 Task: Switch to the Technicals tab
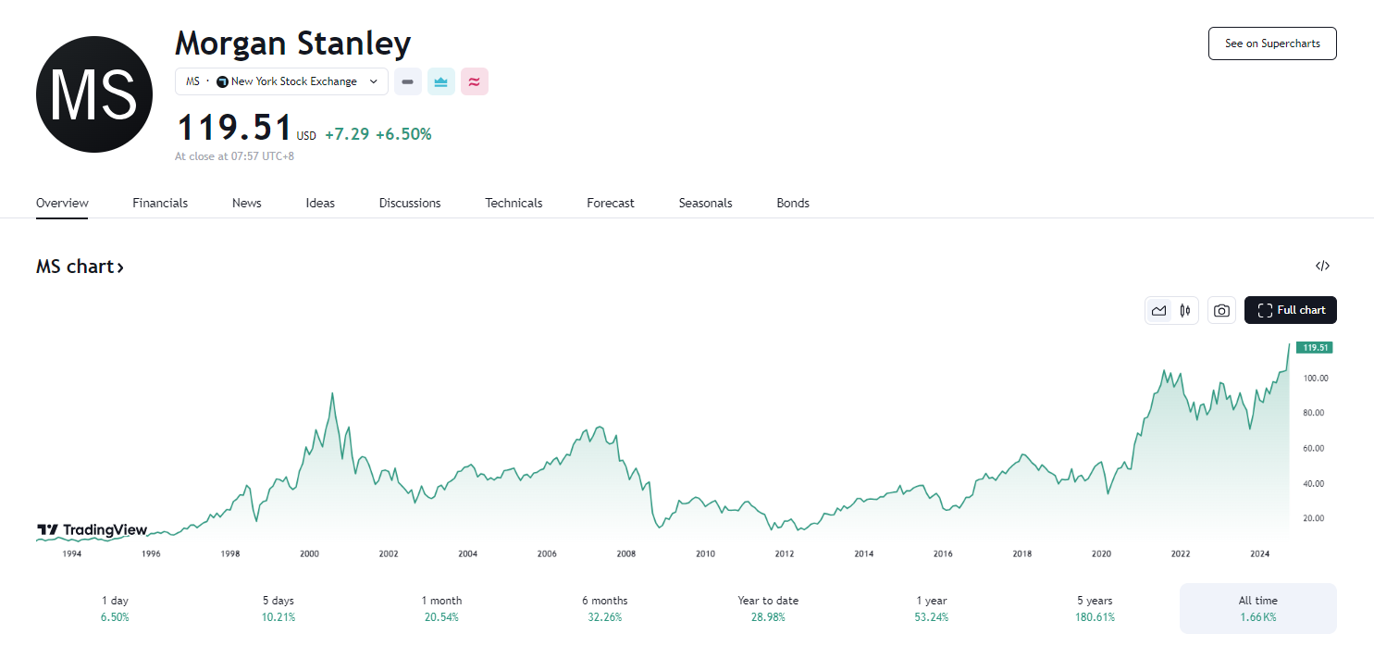click(x=514, y=203)
